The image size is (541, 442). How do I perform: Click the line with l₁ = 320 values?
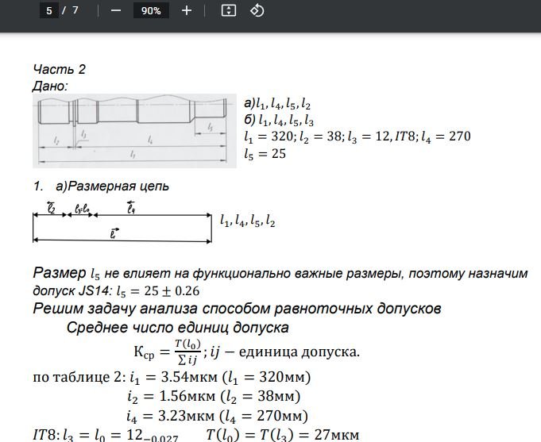click(x=357, y=136)
